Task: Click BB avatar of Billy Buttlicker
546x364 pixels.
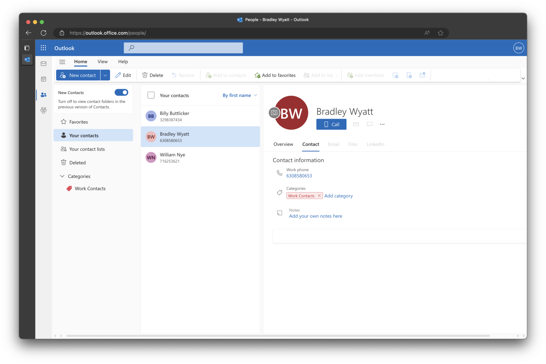Action: click(x=151, y=116)
